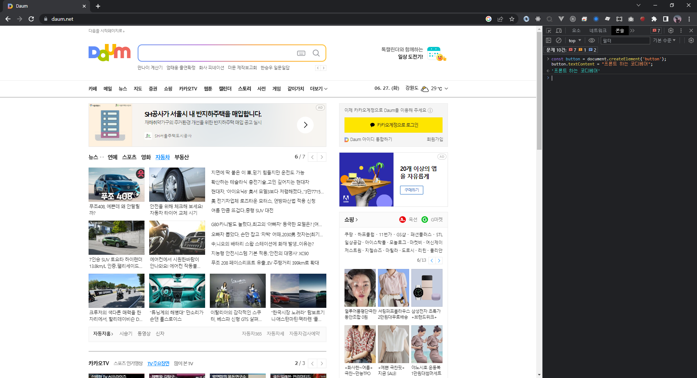Open the browser tab search chevron

click(639, 5)
